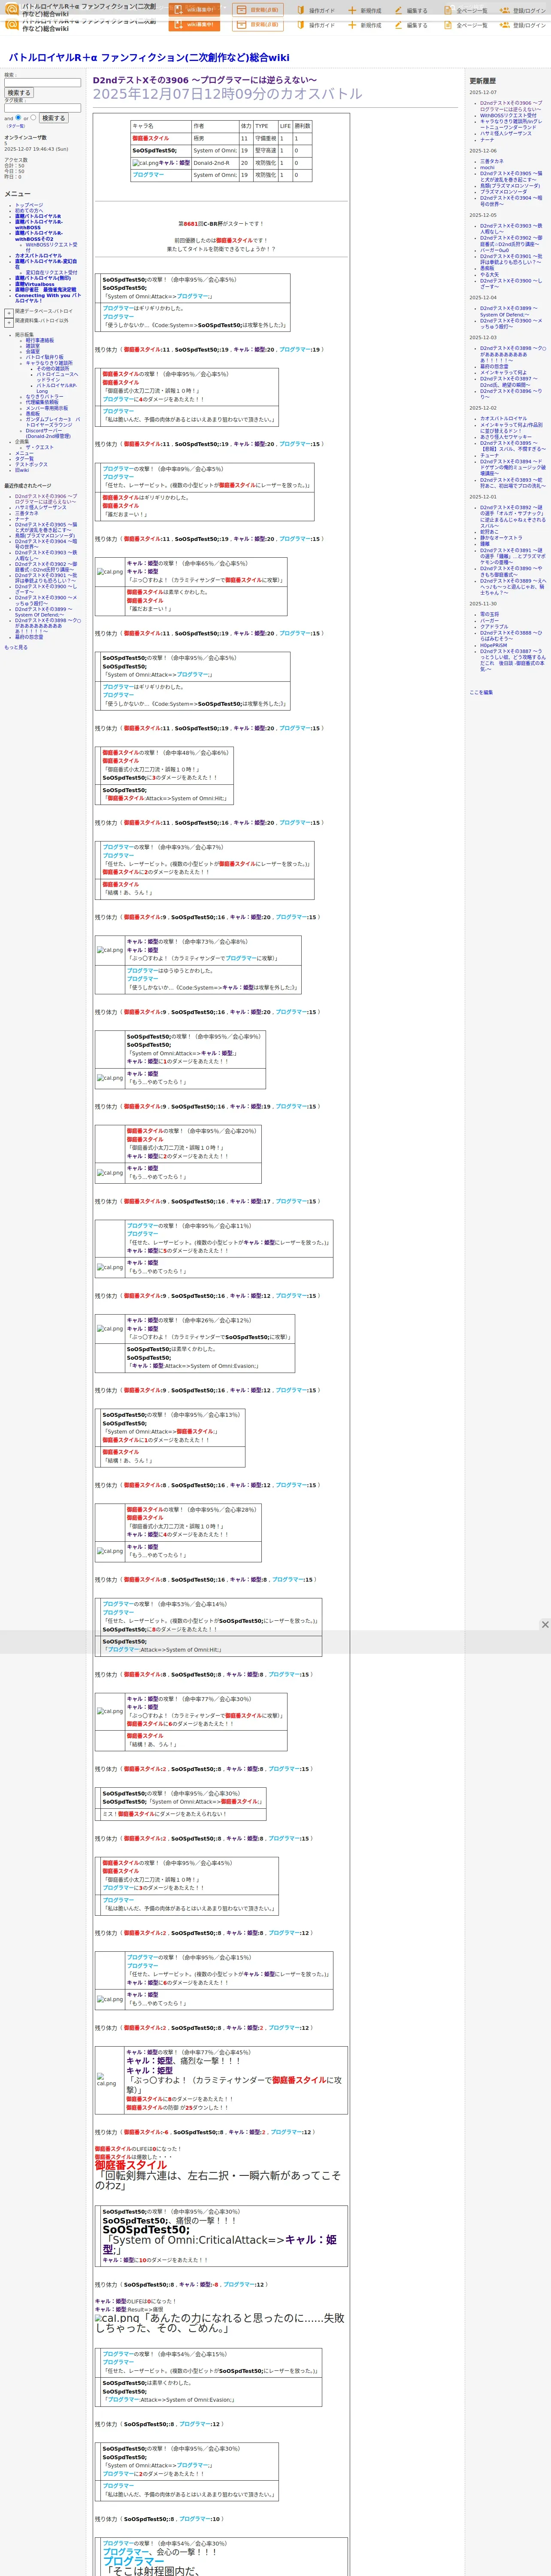Open バトロイニュースヘッドライン link
Screen dimensions: 551x2576
pos(57,377)
